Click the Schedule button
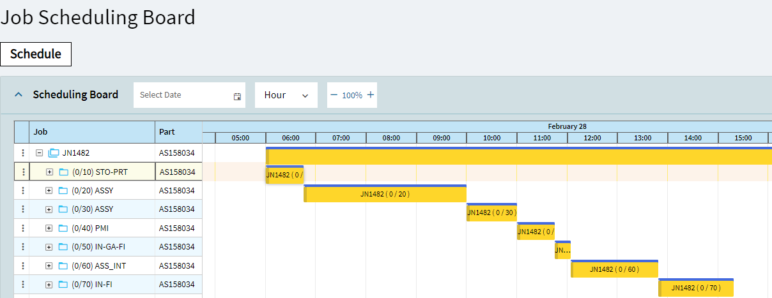Image resolution: width=772 pixels, height=298 pixels. (36, 54)
